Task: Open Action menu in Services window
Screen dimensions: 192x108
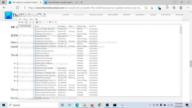Action: point(25,19)
